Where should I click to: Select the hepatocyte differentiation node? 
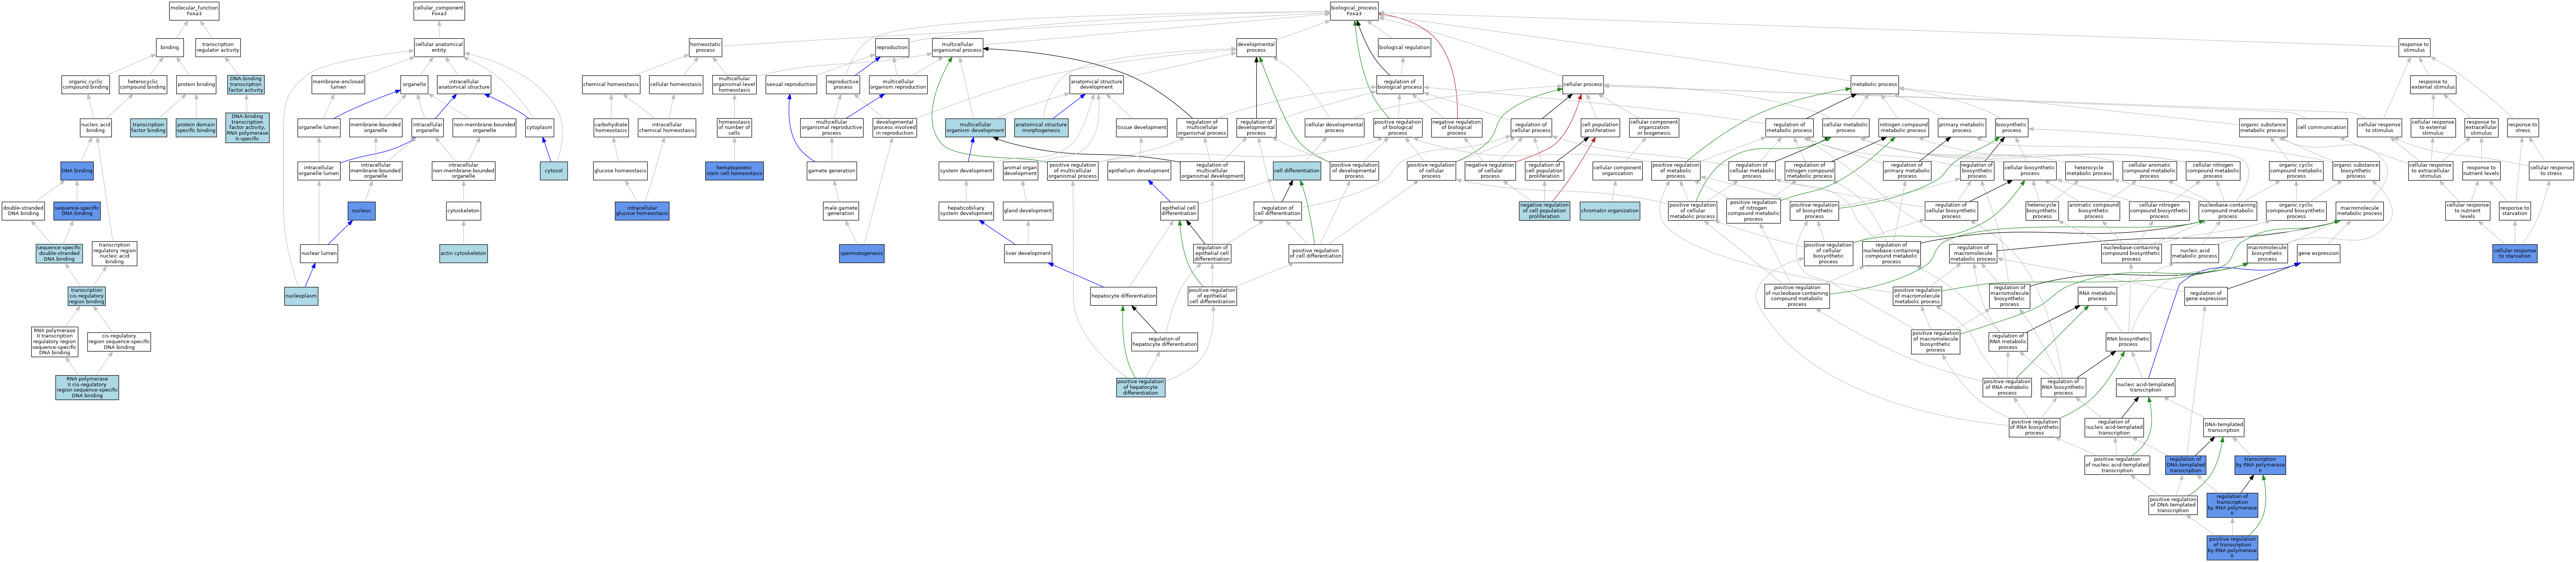click(x=1123, y=296)
